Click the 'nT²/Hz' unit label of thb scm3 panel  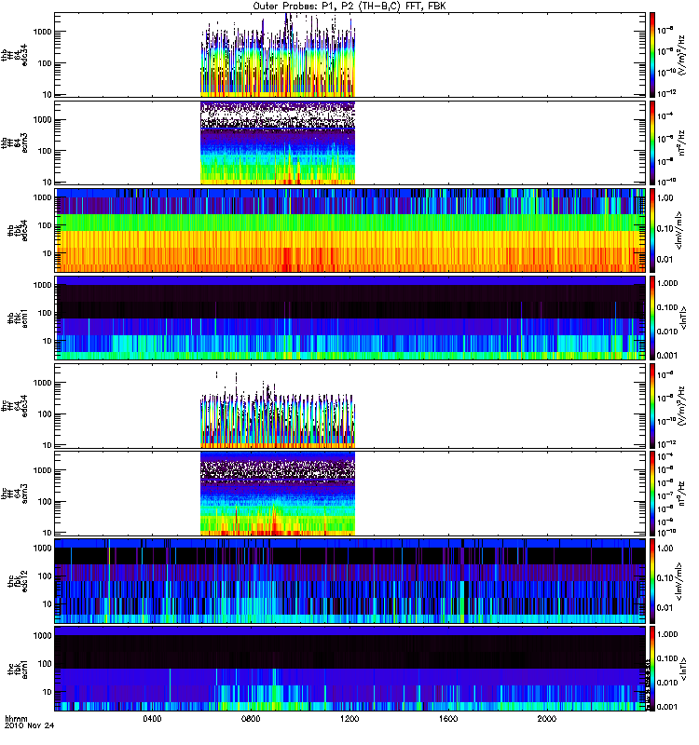681,142
